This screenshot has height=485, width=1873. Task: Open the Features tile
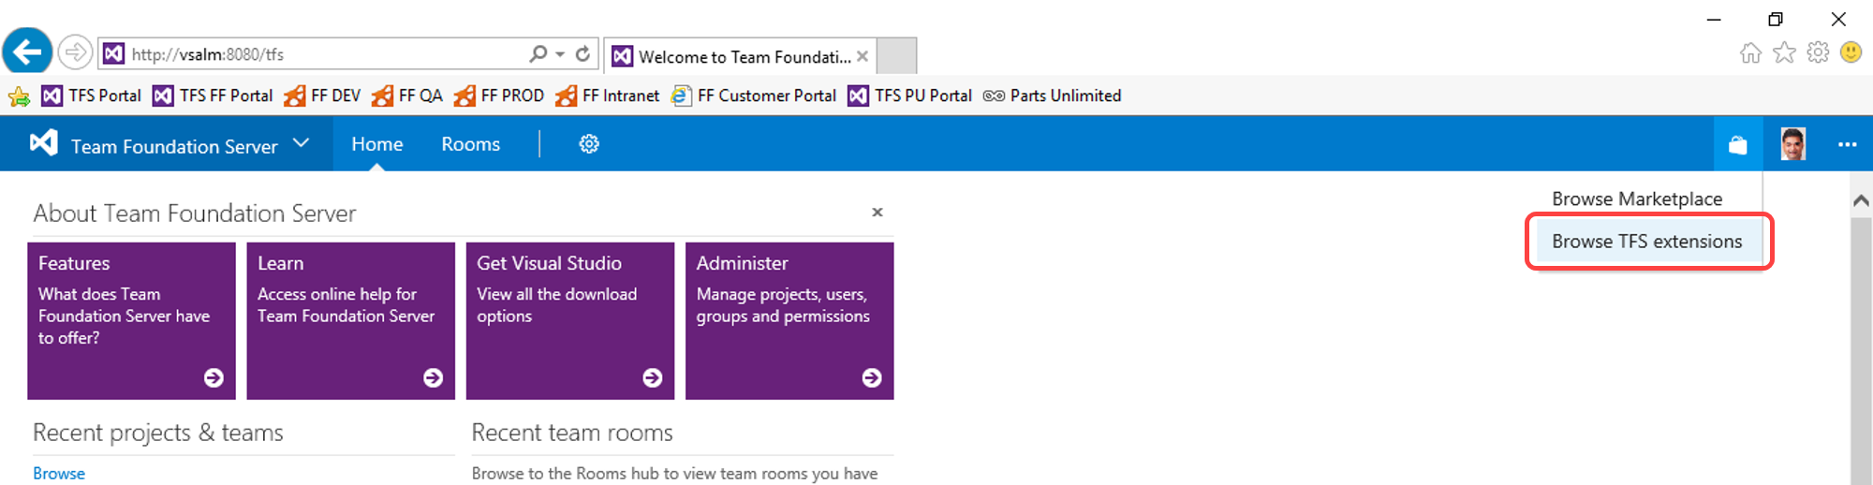point(131,321)
